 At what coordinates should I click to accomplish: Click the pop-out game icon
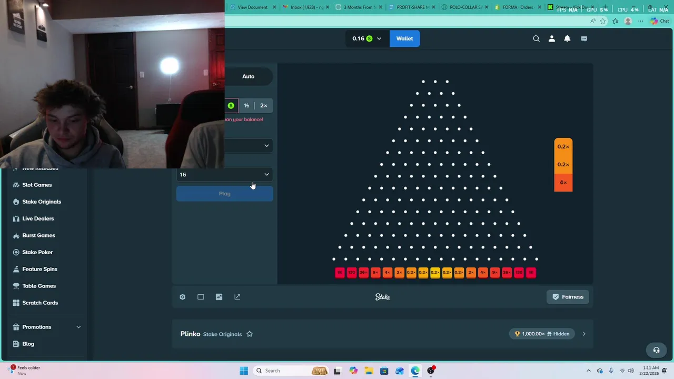[x=237, y=297]
